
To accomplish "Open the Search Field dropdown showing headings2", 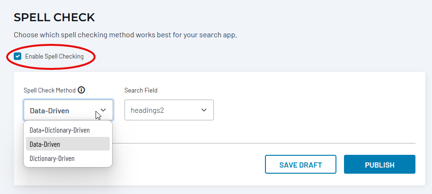I will (x=169, y=110).
